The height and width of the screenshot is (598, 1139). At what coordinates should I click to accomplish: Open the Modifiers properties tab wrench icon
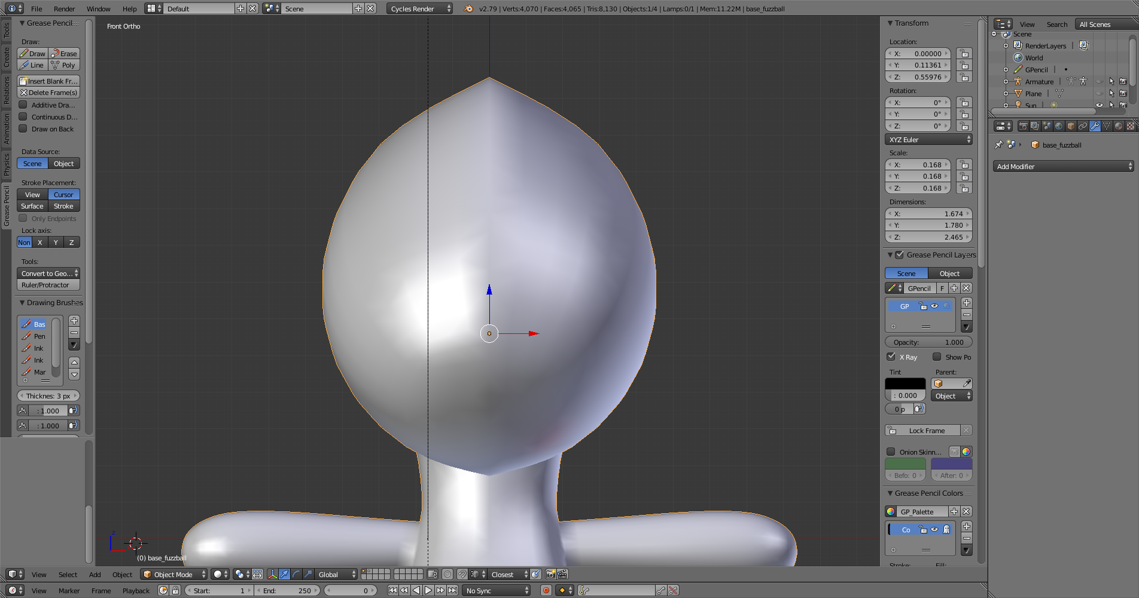pos(1095,126)
